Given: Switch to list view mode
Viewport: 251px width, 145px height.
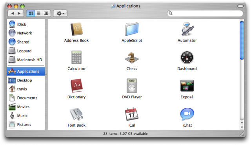Looking at the screenshot, I should tap(38, 13).
